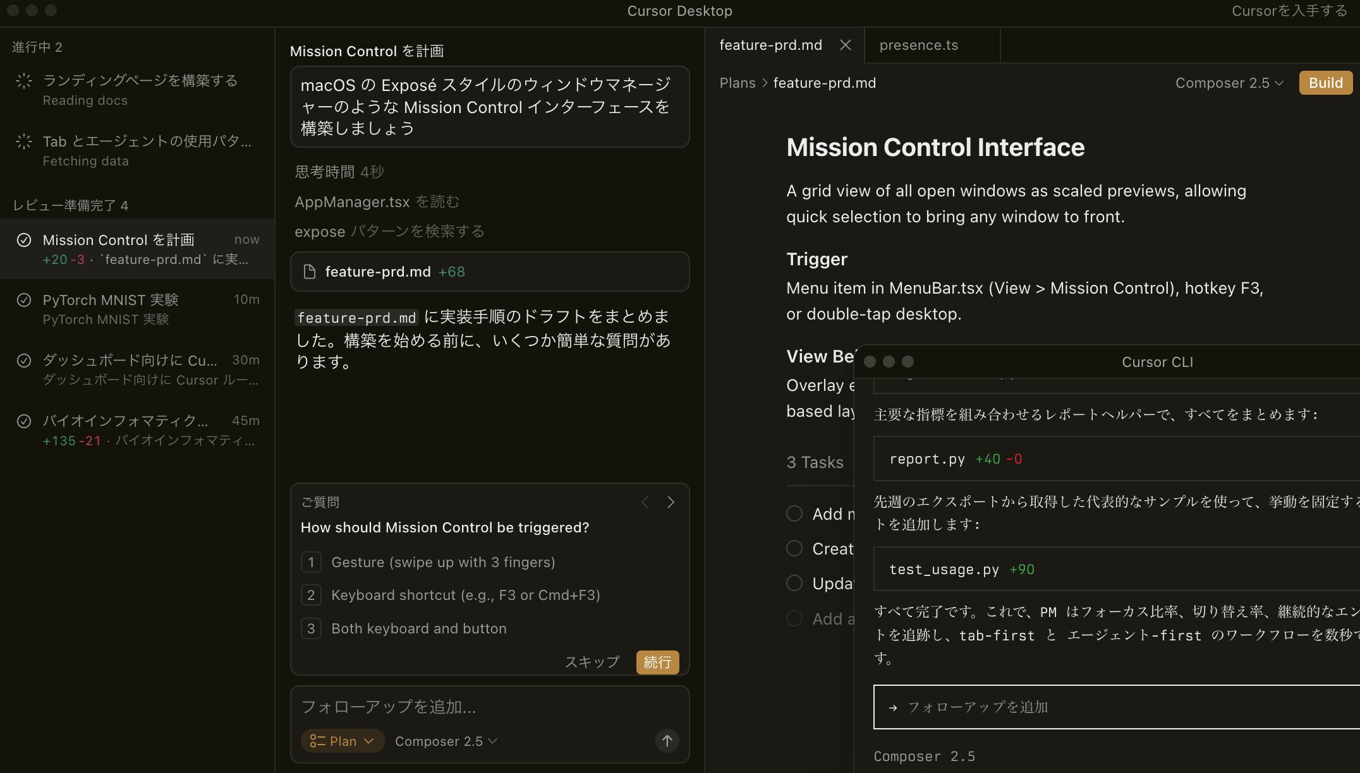Open Composer 2.5 dropdown beside Build
1360x773 pixels.
[1229, 83]
